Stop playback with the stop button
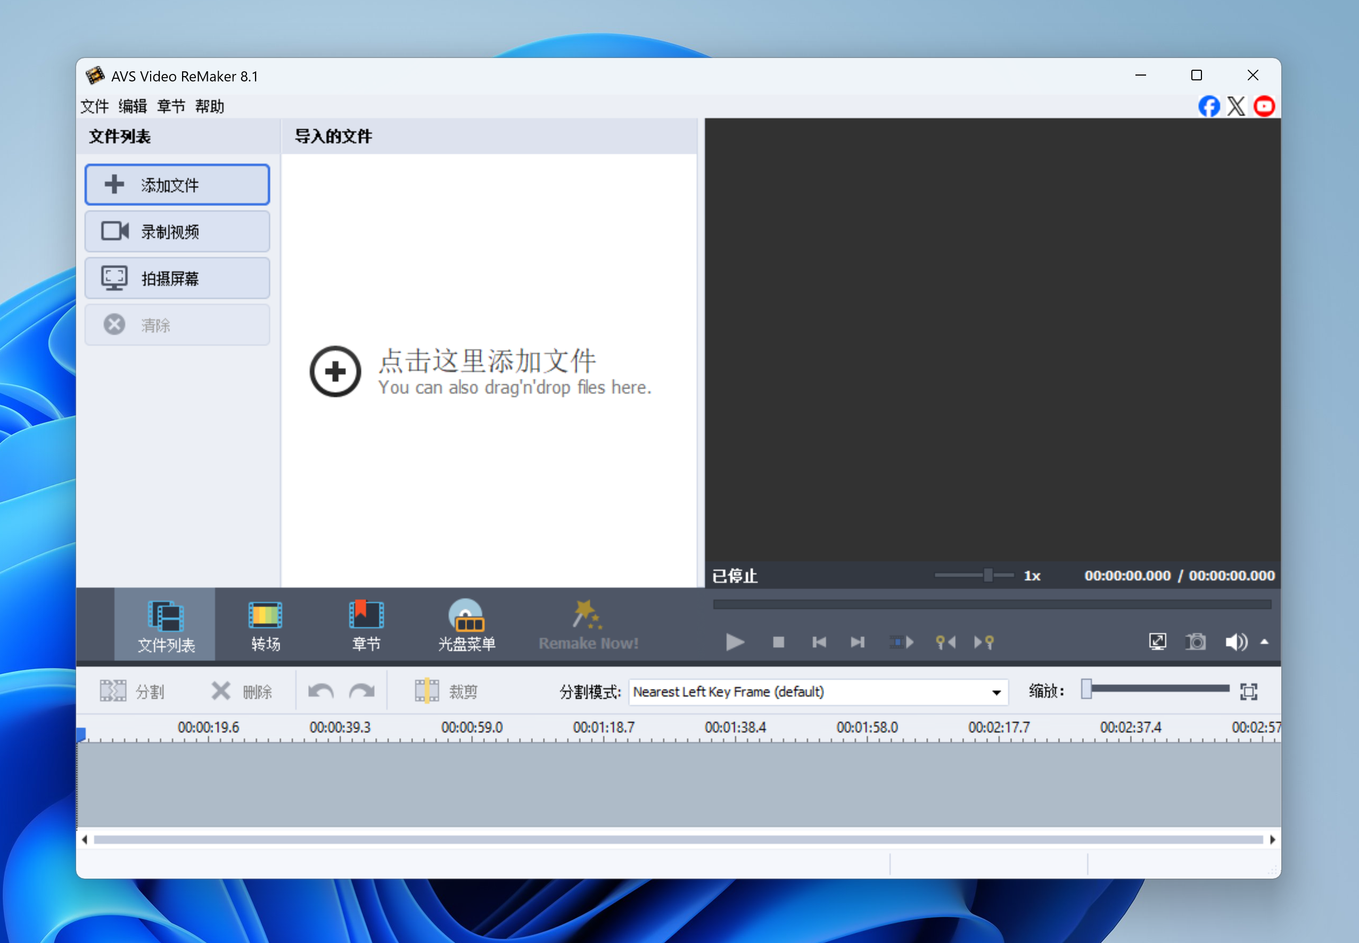1359x943 pixels. [779, 642]
